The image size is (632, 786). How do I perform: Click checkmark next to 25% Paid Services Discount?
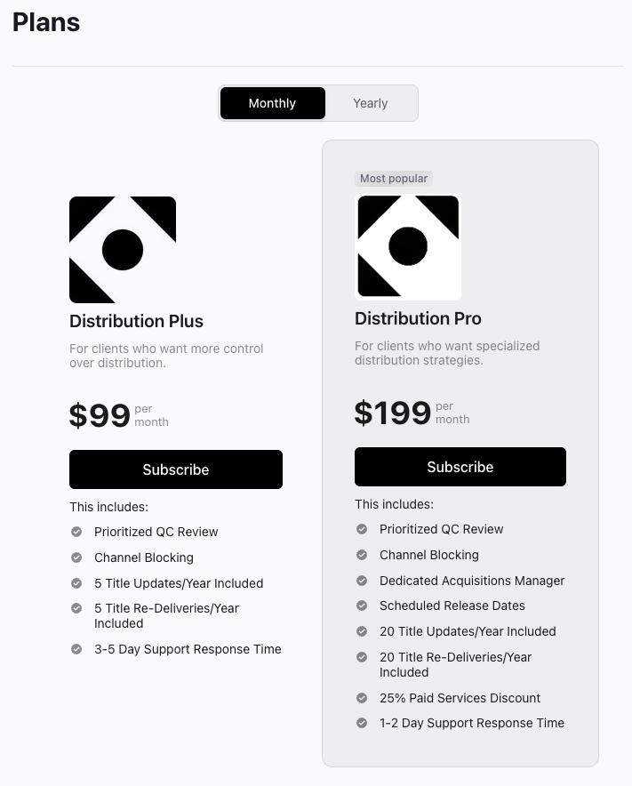point(361,697)
